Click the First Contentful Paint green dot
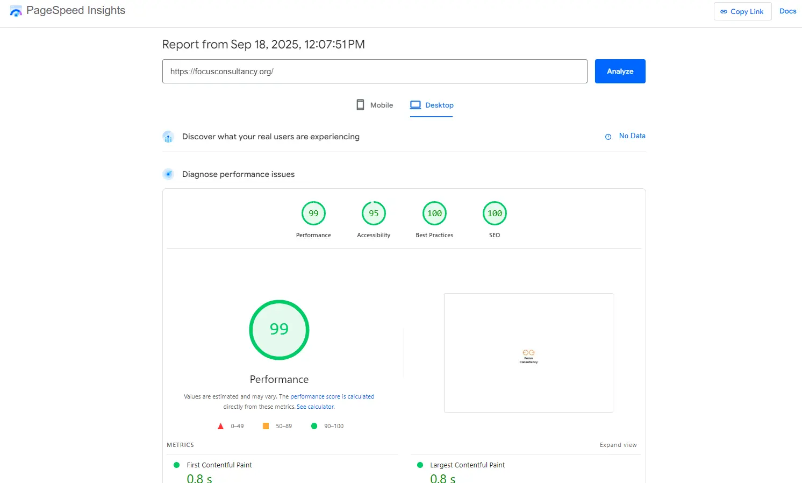 [x=176, y=465]
